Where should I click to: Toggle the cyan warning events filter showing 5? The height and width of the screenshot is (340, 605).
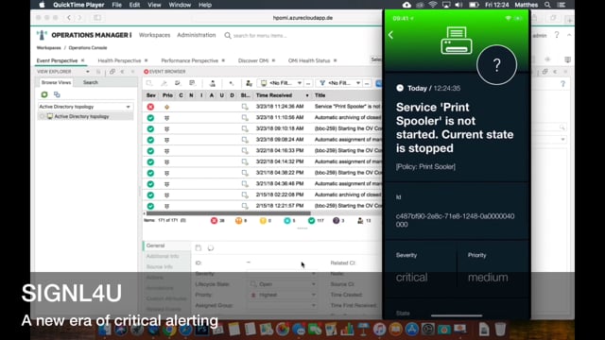click(289, 220)
